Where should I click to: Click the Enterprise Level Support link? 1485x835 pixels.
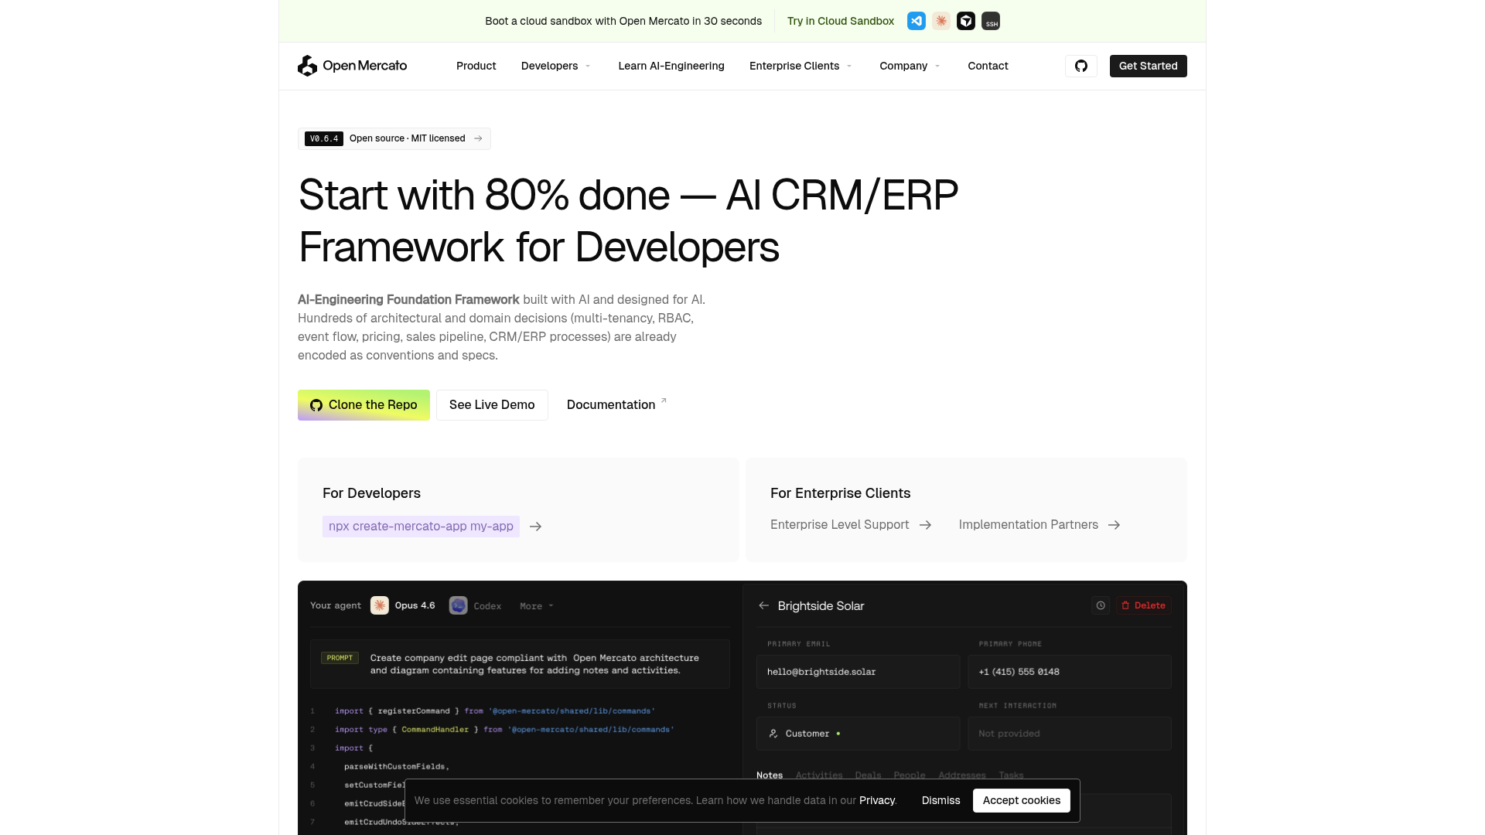pos(840,525)
